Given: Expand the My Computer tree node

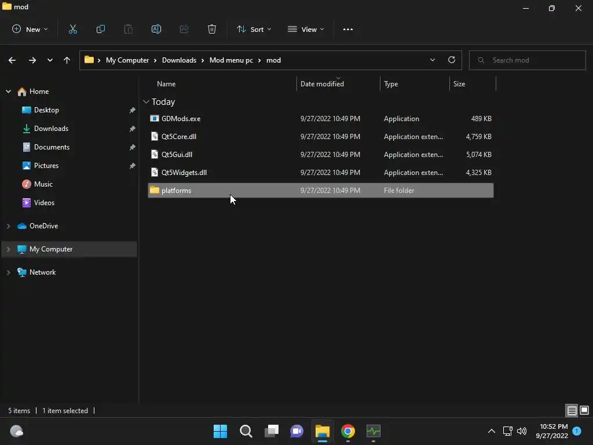Looking at the screenshot, I should pos(8,249).
